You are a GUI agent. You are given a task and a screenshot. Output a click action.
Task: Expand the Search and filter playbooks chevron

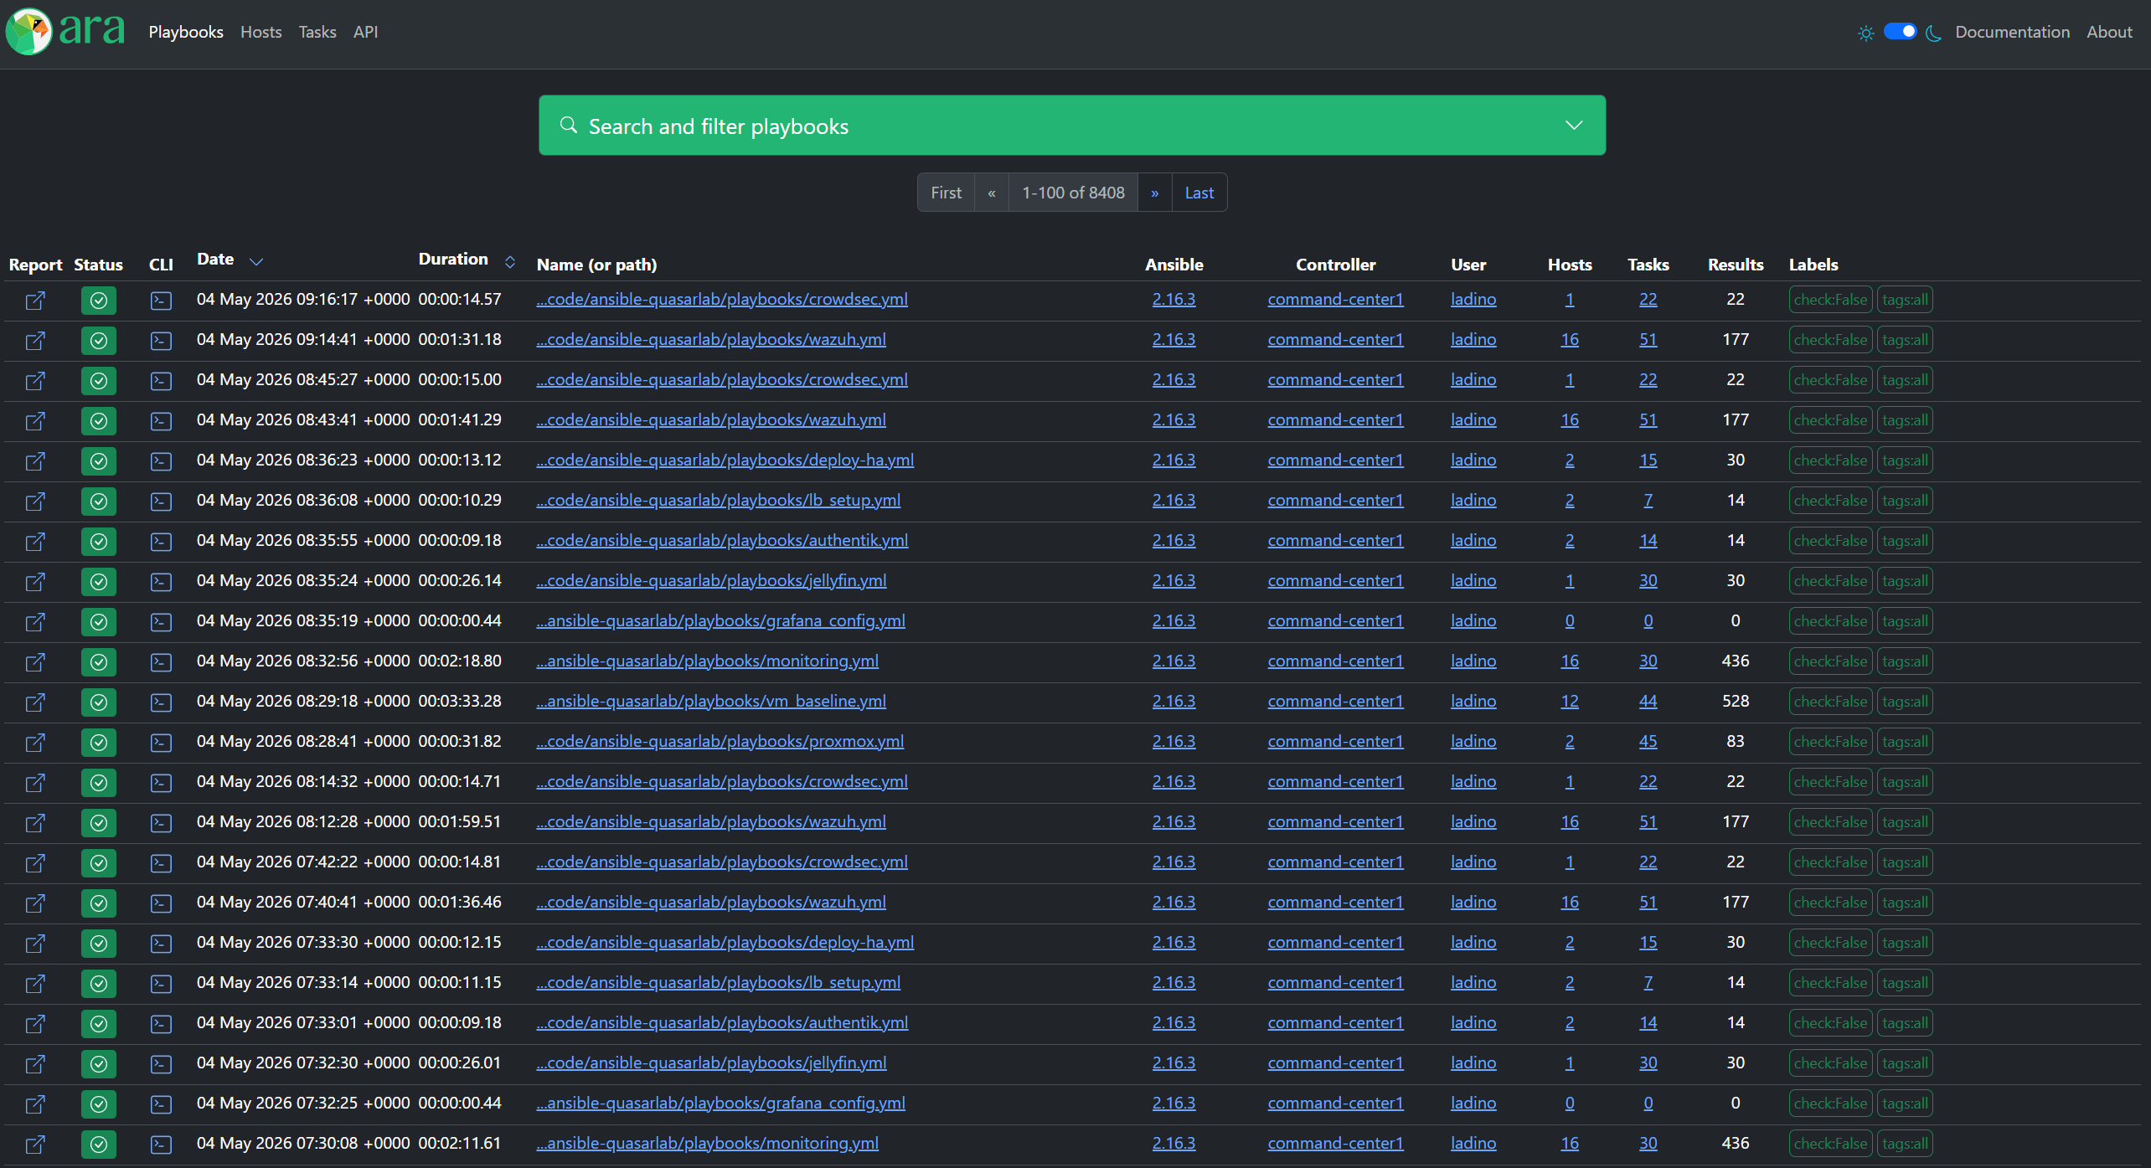[1574, 125]
